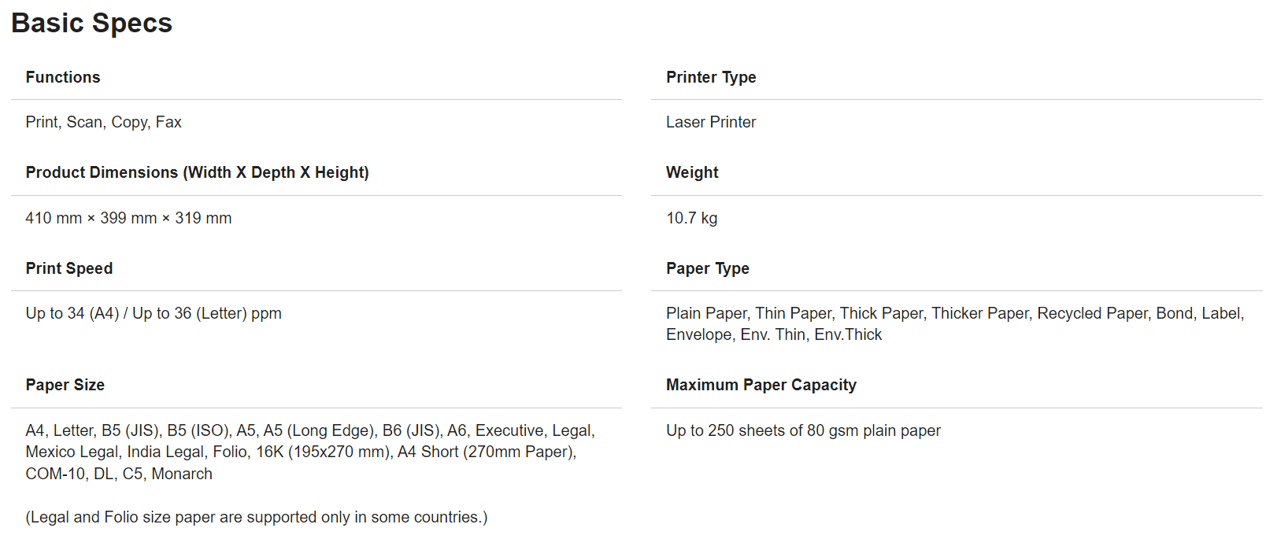Click the Laser Printer value

click(x=711, y=122)
